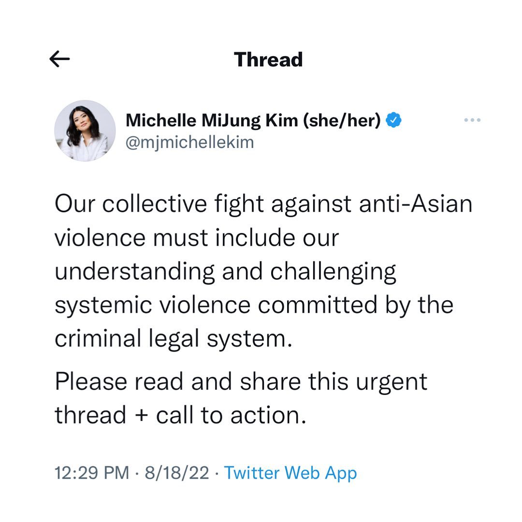Viewport: 522px width, 522px height.
Task: Click the word "urgent" in the tweet
Action: (392, 382)
